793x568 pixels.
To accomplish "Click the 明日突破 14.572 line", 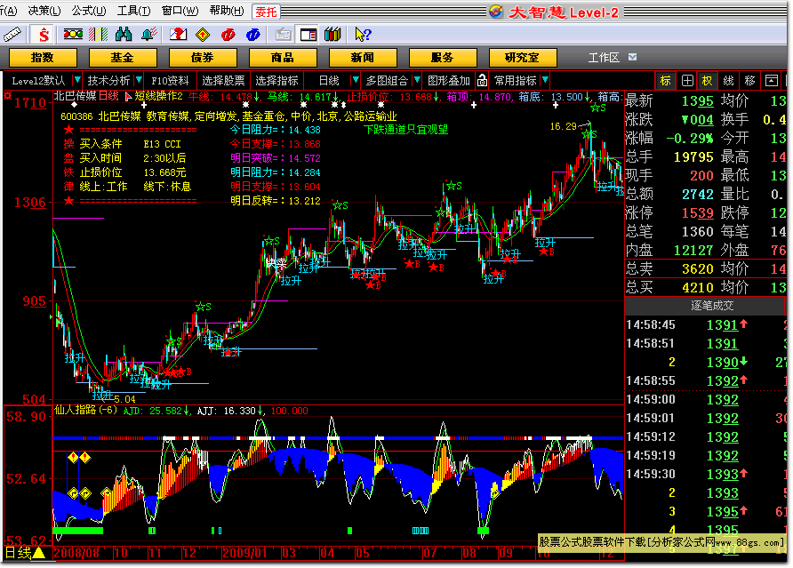I will point(275,158).
